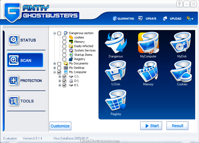Screen dimensions: 199x143
Task: Open the settings gear dropdown
Action: [190, 19]
